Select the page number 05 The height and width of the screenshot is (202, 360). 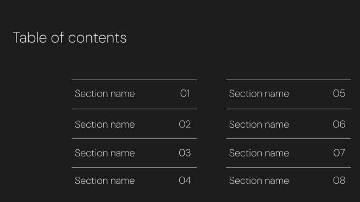pyautogui.click(x=339, y=93)
